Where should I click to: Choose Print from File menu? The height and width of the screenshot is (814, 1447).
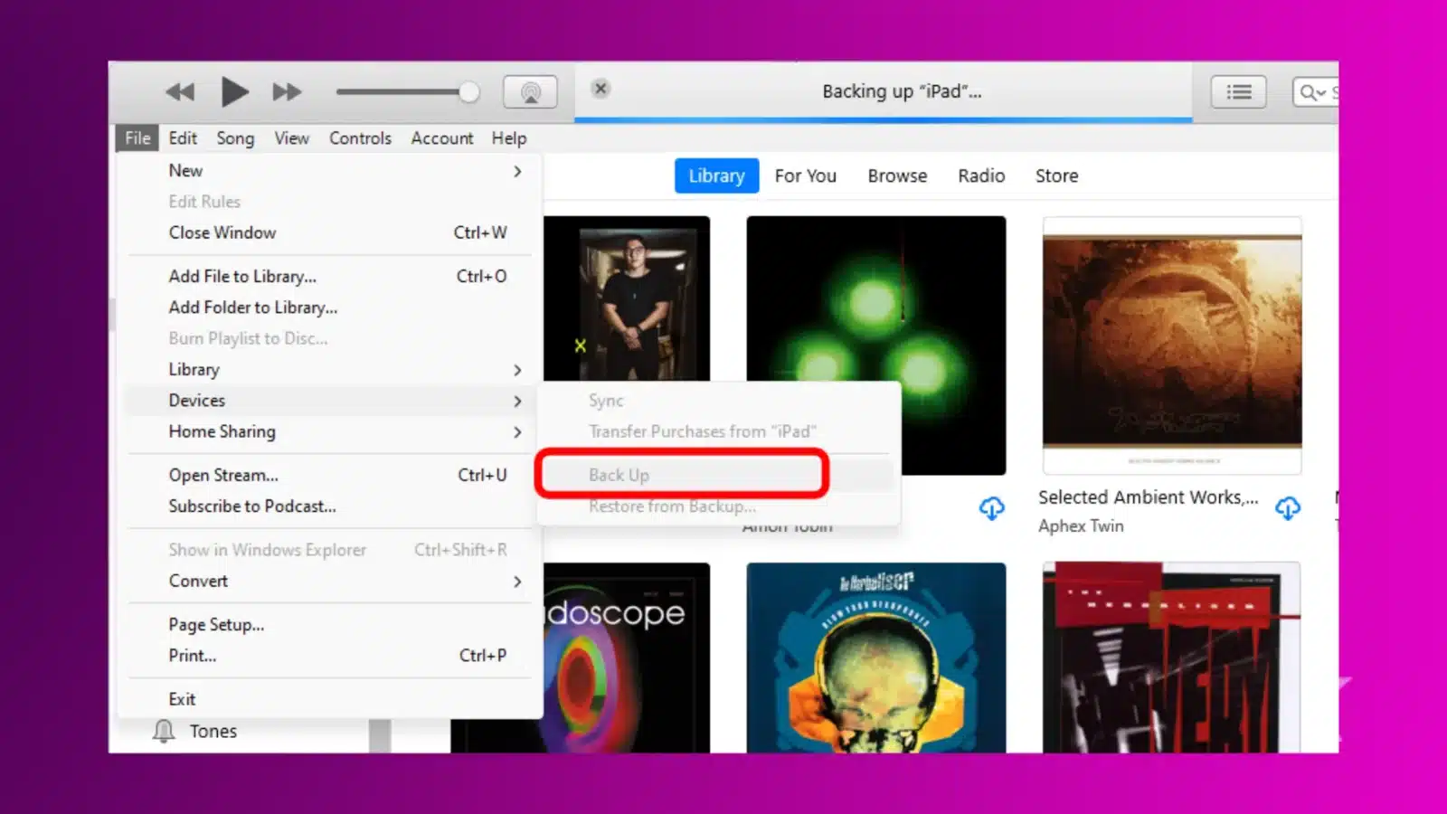point(331,656)
